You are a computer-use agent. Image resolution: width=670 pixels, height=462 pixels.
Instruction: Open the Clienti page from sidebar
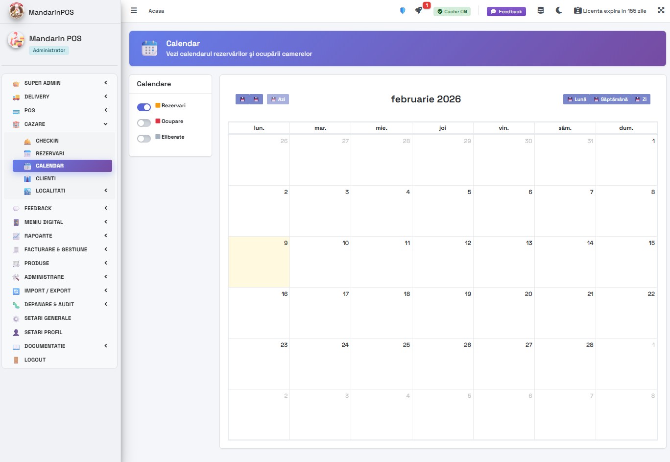click(x=47, y=178)
